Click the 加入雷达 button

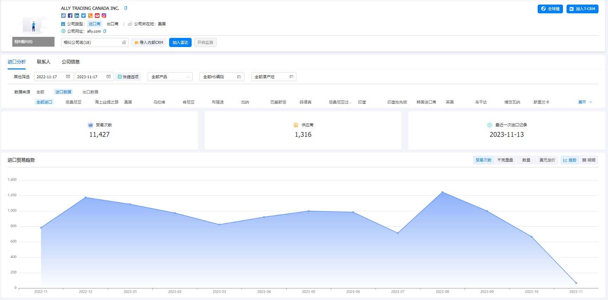click(180, 42)
